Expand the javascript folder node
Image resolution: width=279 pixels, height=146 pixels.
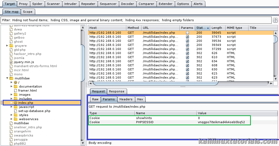point(11,107)
